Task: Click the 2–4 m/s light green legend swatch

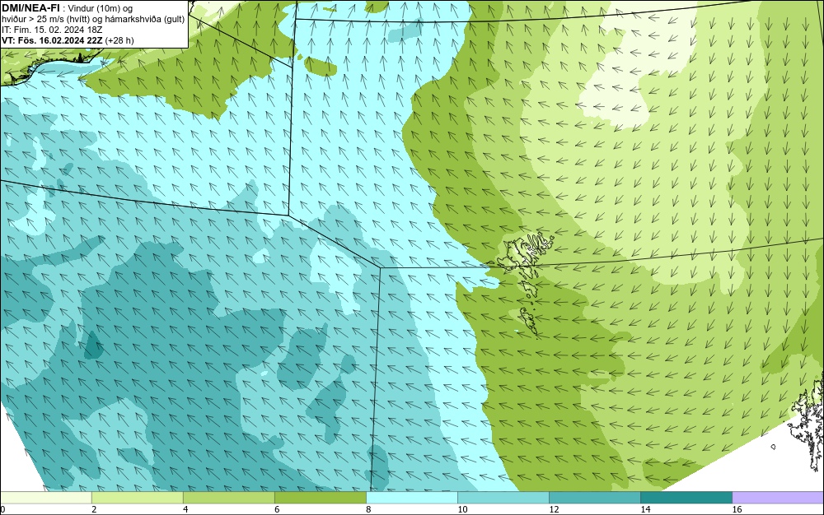Action: (x=137, y=498)
